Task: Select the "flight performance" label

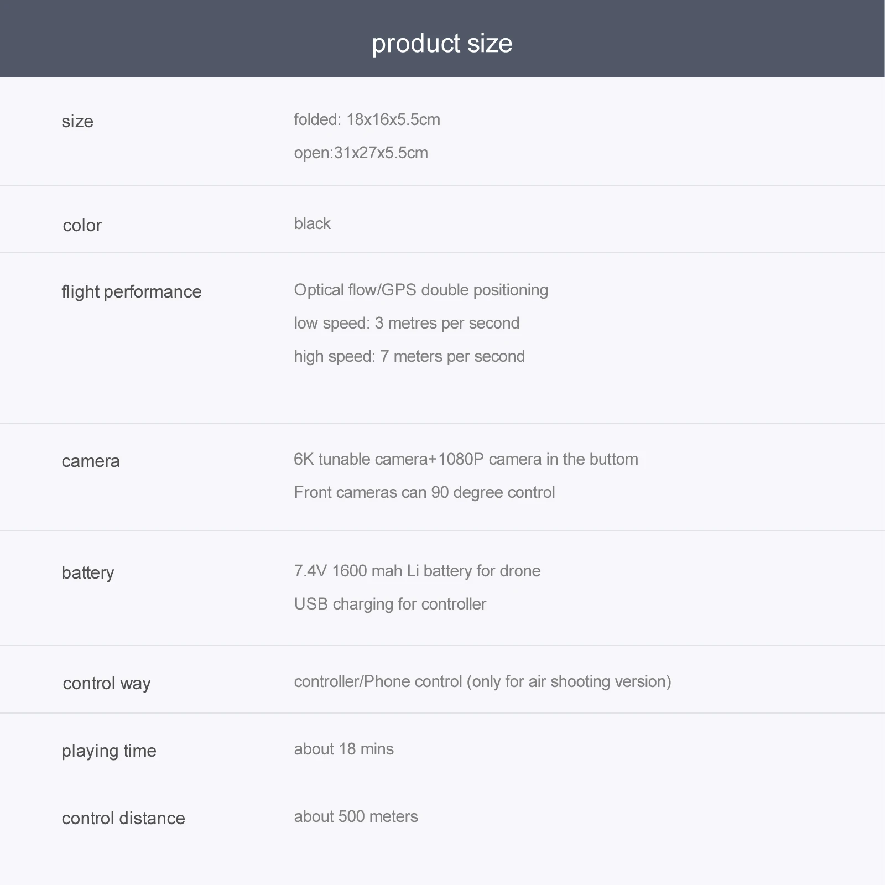Action: (132, 291)
